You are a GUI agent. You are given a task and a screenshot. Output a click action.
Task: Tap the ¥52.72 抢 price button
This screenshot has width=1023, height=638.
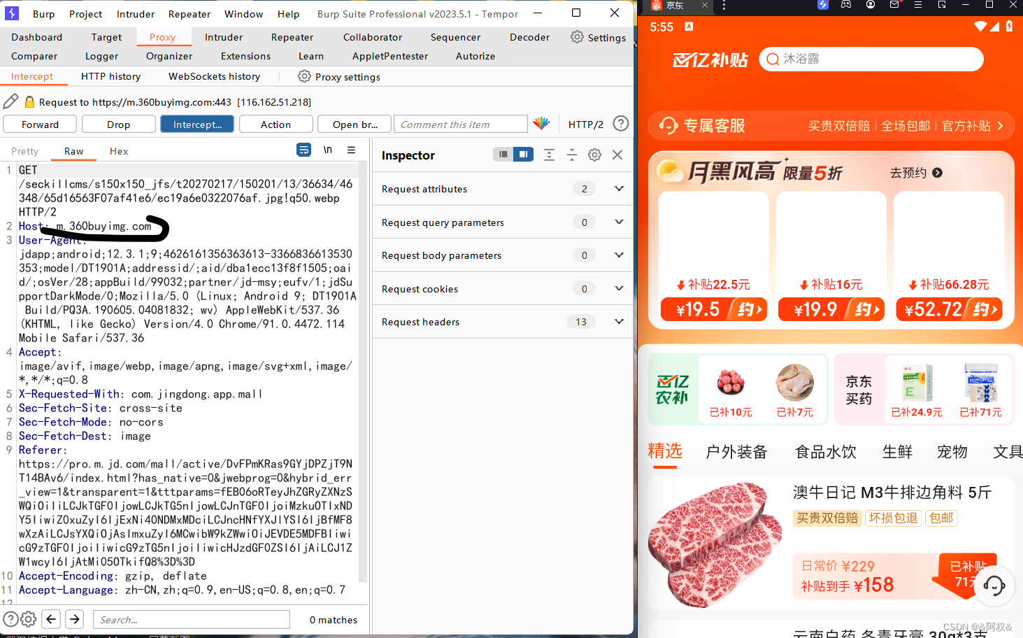coord(949,309)
